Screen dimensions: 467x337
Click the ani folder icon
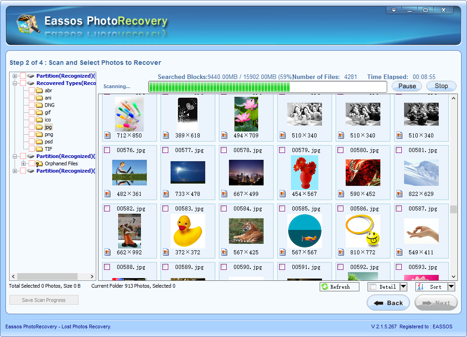coord(39,98)
